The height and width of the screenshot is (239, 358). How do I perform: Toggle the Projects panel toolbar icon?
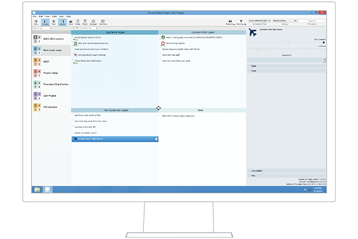tap(45, 22)
